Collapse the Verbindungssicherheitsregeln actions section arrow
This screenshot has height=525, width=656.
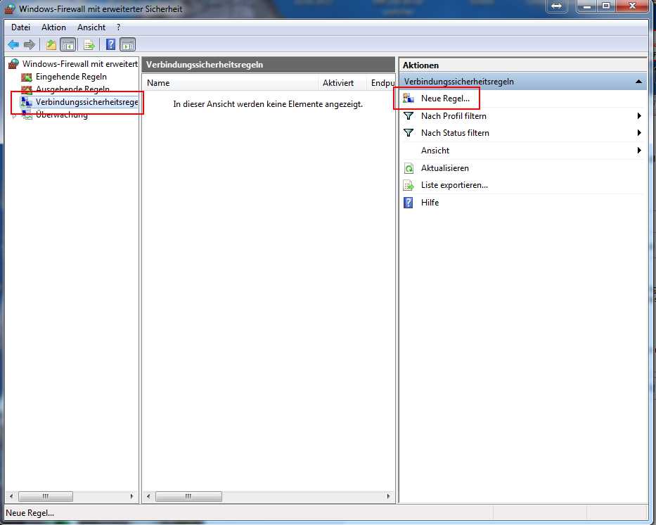[x=638, y=82]
